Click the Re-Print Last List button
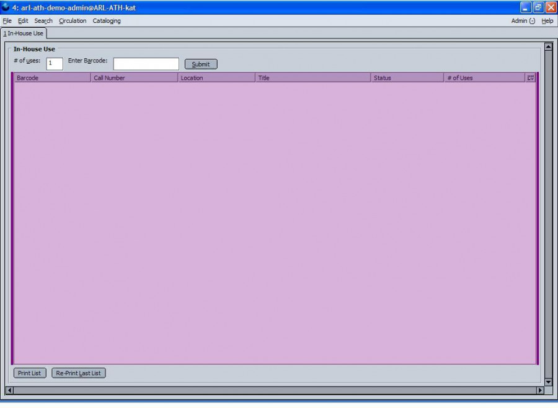Screen dimensions: 558x408 click(79, 373)
